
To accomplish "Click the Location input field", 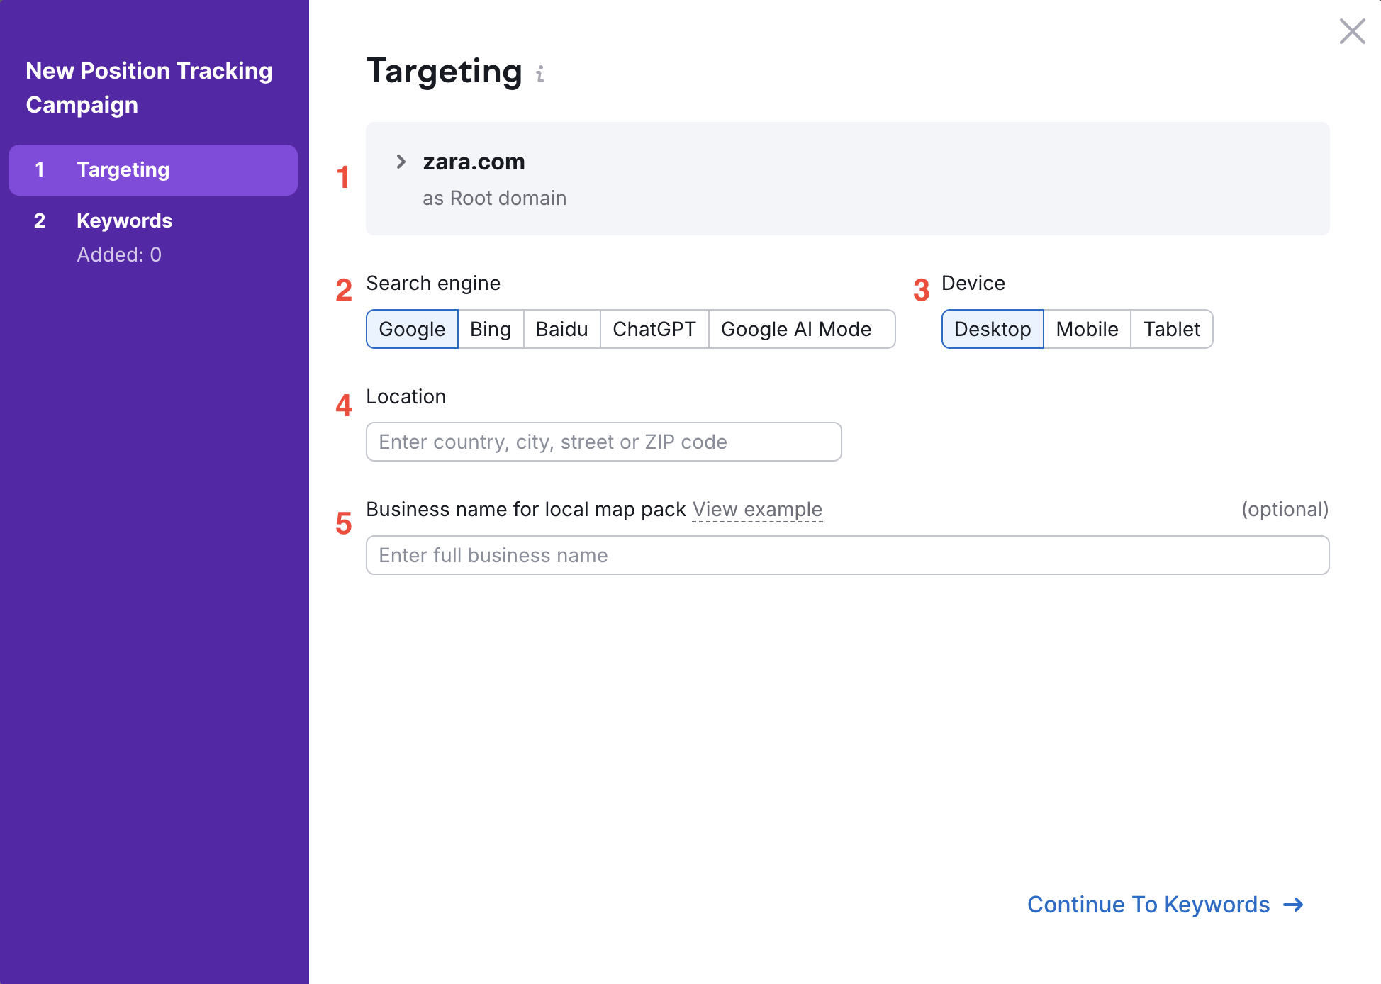I will 603,441.
